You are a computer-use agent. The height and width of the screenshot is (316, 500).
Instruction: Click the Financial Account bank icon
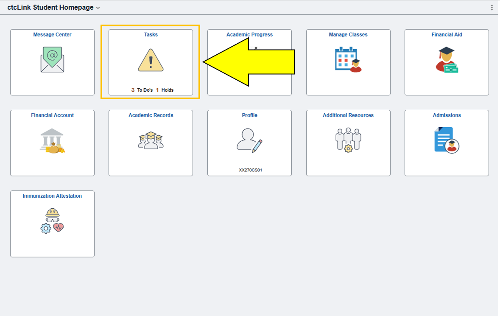point(52,140)
